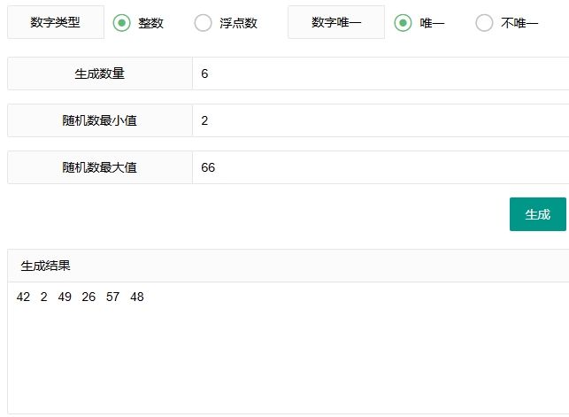Focus the 随机数最小值 input field
This screenshot has height=417, width=569.
pyautogui.click(x=381, y=120)
